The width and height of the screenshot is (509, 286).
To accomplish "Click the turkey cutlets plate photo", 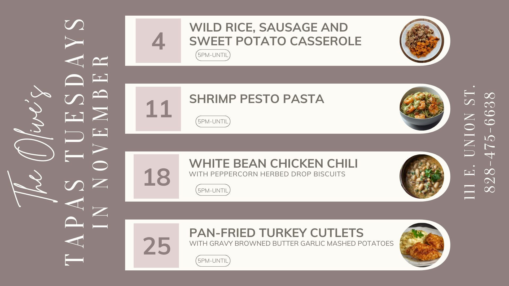I will pyautogui.click(x=422, y=245).
